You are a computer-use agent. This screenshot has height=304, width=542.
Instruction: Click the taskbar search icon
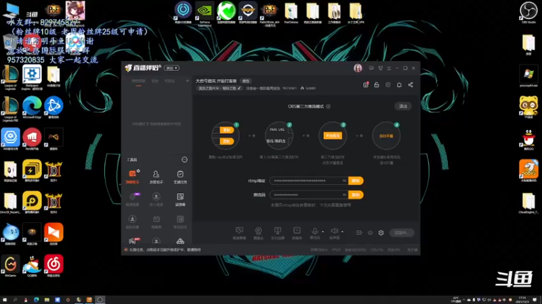(15, 300)
